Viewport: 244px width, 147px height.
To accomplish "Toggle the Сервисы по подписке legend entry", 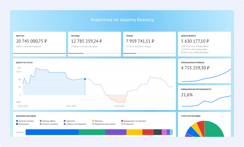I will click(75, 124).
